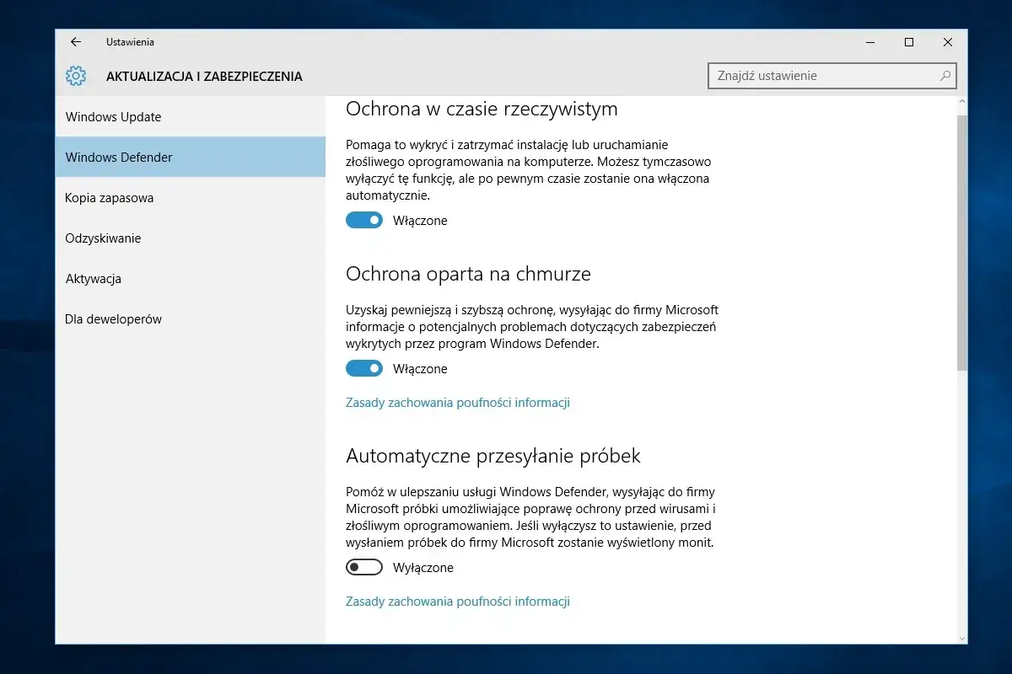Click heading 'Ochrona w czasie rzeczywistym'

pyautogui.click(x=482, y=109)
